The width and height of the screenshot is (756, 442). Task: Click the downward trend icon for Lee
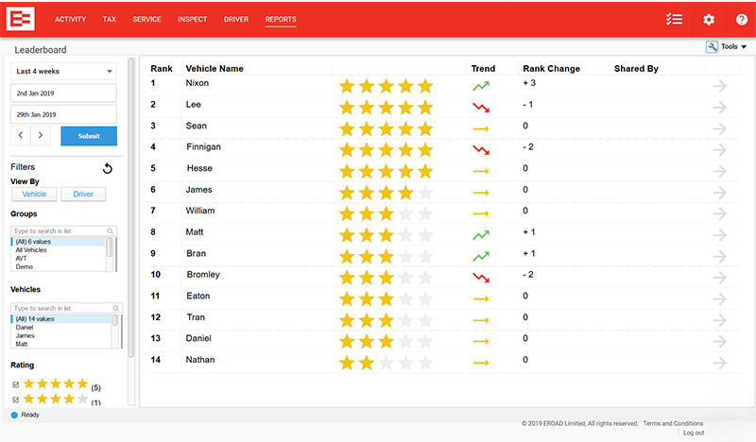[481, 108]
